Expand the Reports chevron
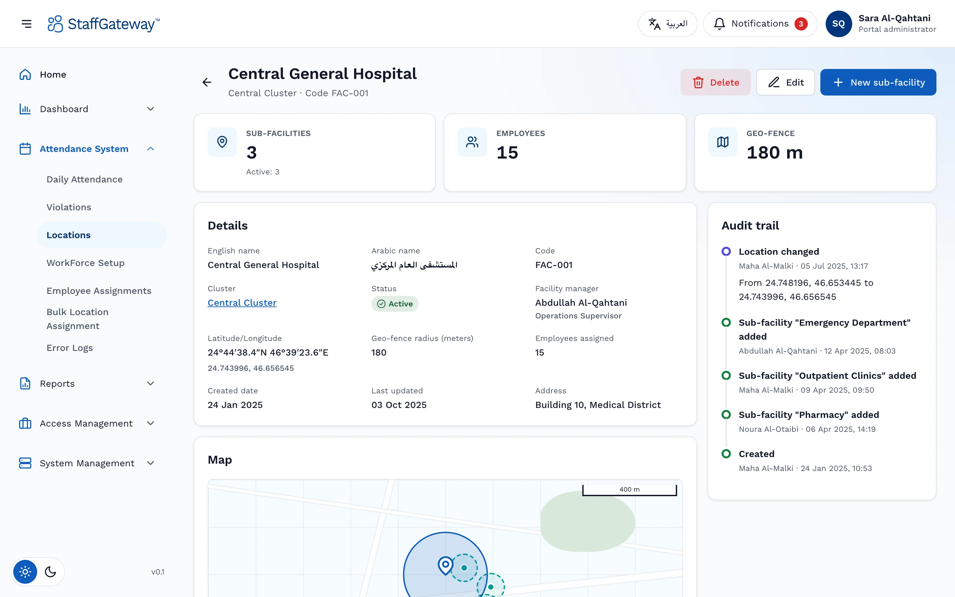 coord(150,383)
